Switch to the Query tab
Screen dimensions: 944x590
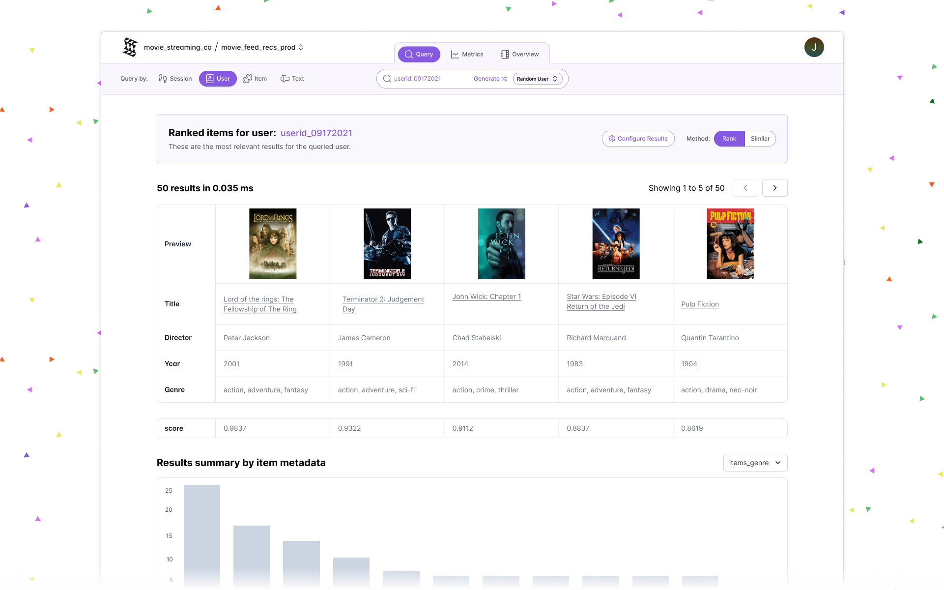pos(419,54)
